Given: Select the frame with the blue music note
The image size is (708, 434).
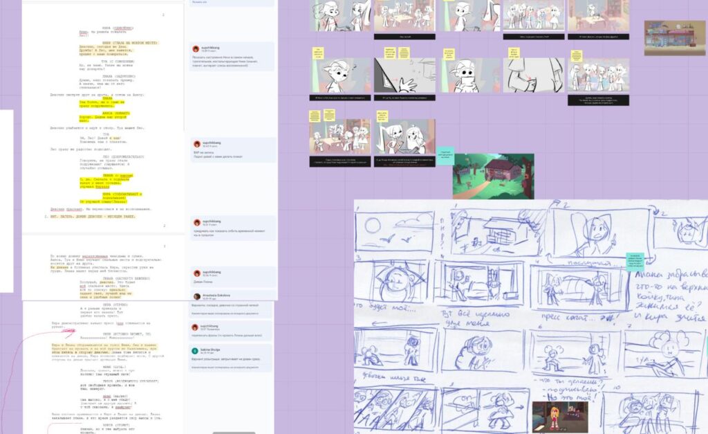Looking at the screenshot, I should click(x=340, y=75).
